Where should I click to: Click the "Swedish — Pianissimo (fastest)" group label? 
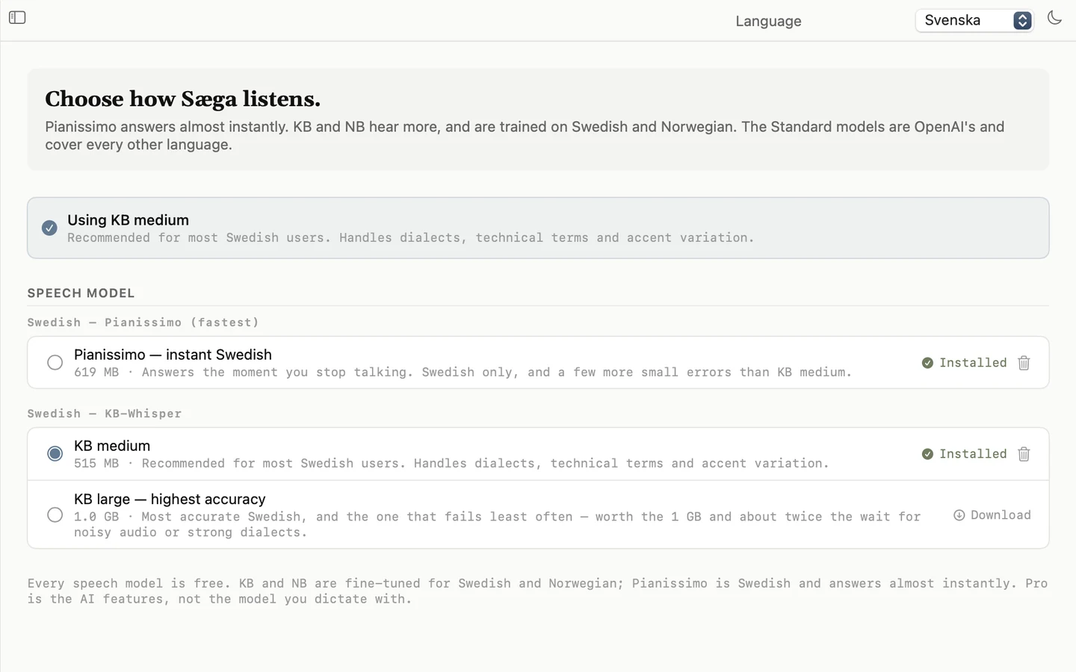click(x=143, y=323)
